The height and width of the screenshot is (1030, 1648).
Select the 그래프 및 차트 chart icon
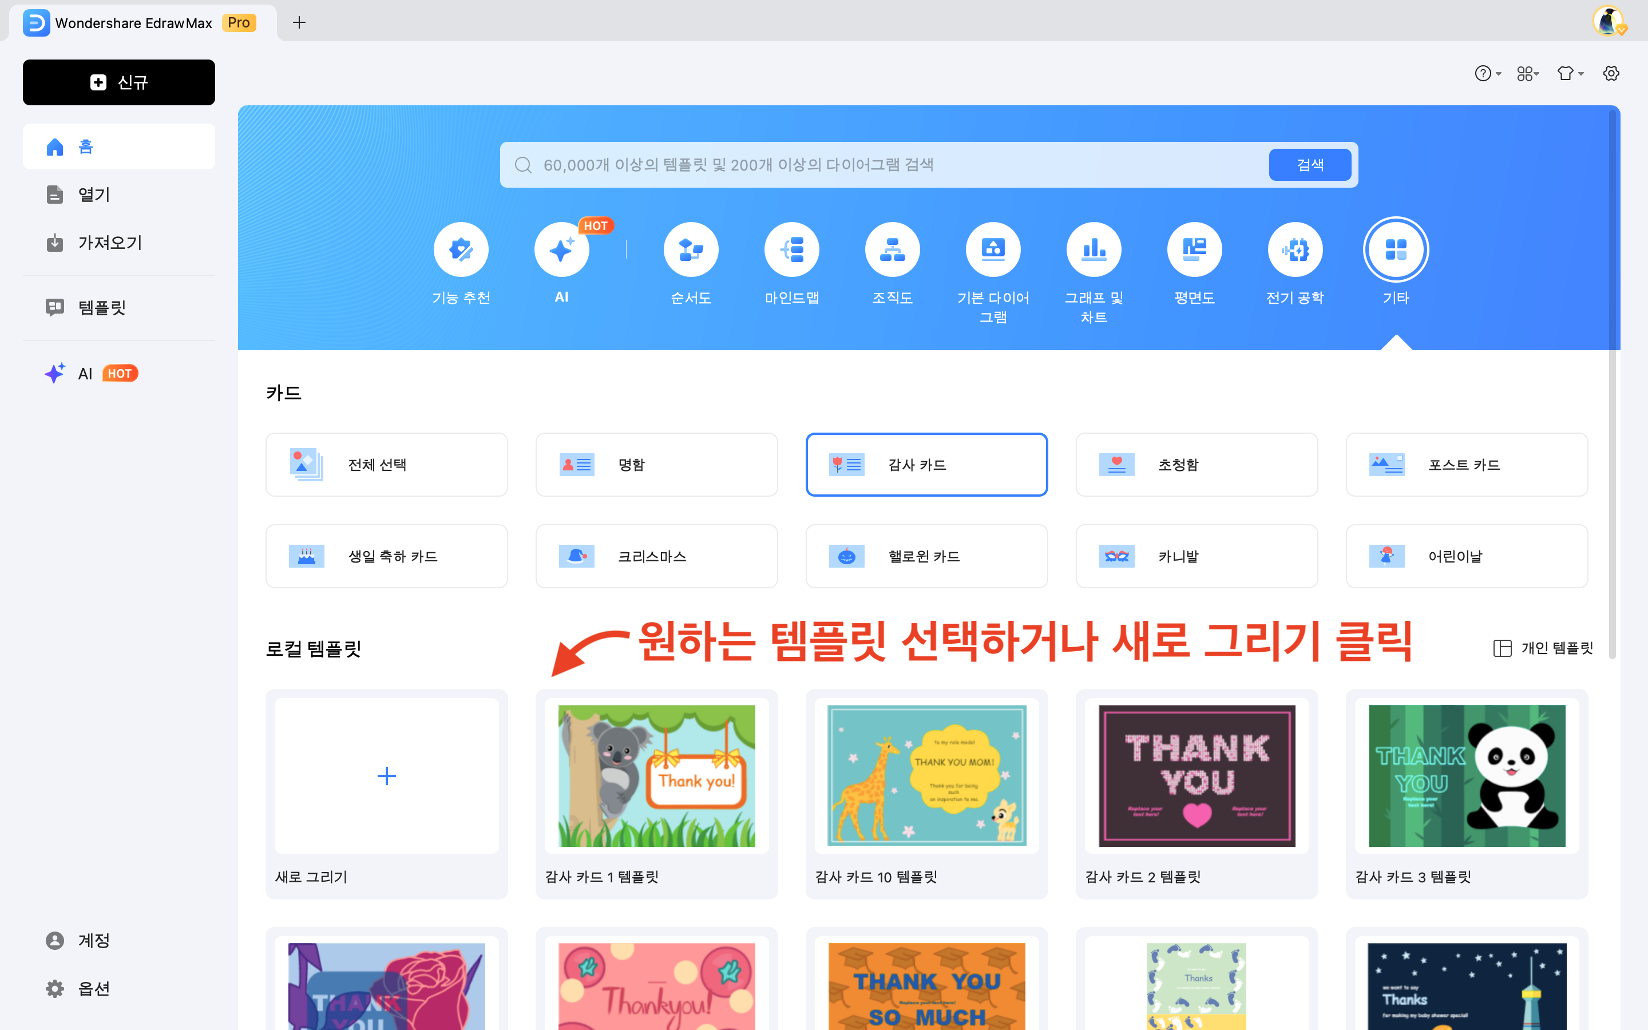(1094, 249)
